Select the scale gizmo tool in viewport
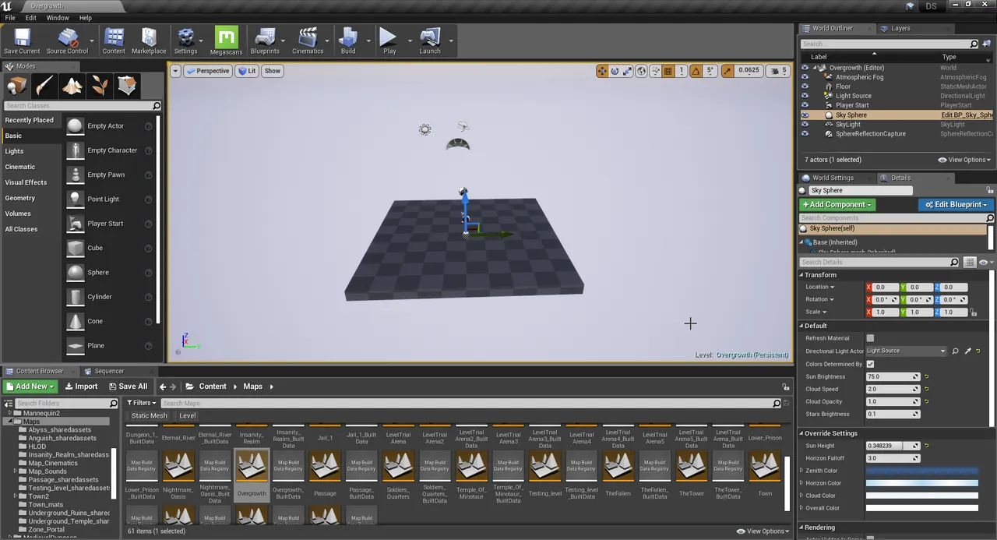Image resolution: width=997 pixels, height=540 pixels. point(628,71)
